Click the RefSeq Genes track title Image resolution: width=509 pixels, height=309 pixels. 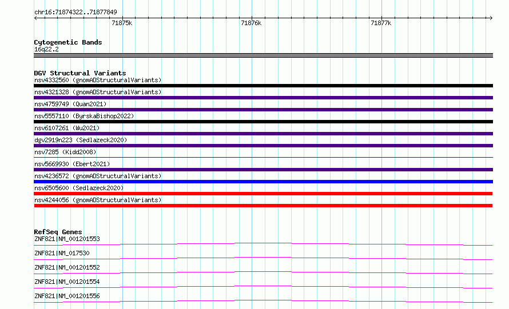coord(58,232)
